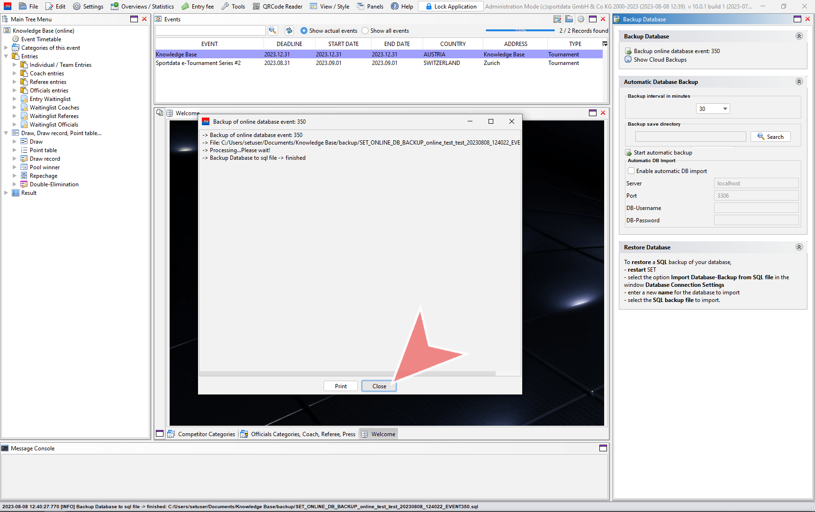815x512 pixels.
Task: Select Show actual events radio button
Action: [304, 31]
